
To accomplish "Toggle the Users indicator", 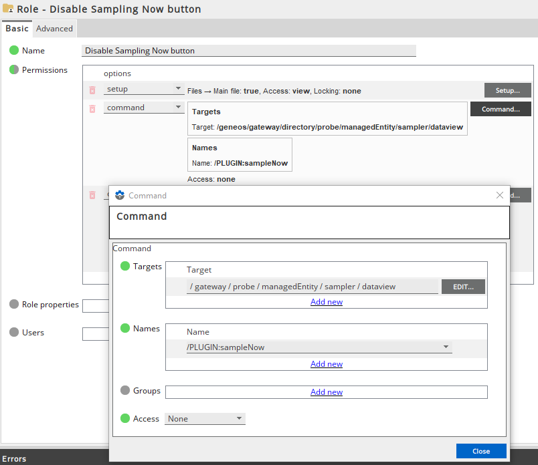I will point(14,333).
